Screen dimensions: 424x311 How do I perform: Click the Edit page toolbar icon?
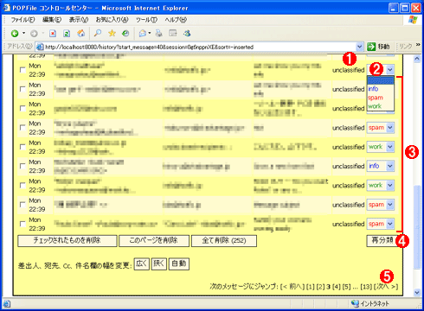coord(173,34)
